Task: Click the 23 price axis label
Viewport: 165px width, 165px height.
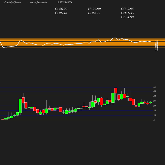Action: click(x=155, y=106)
